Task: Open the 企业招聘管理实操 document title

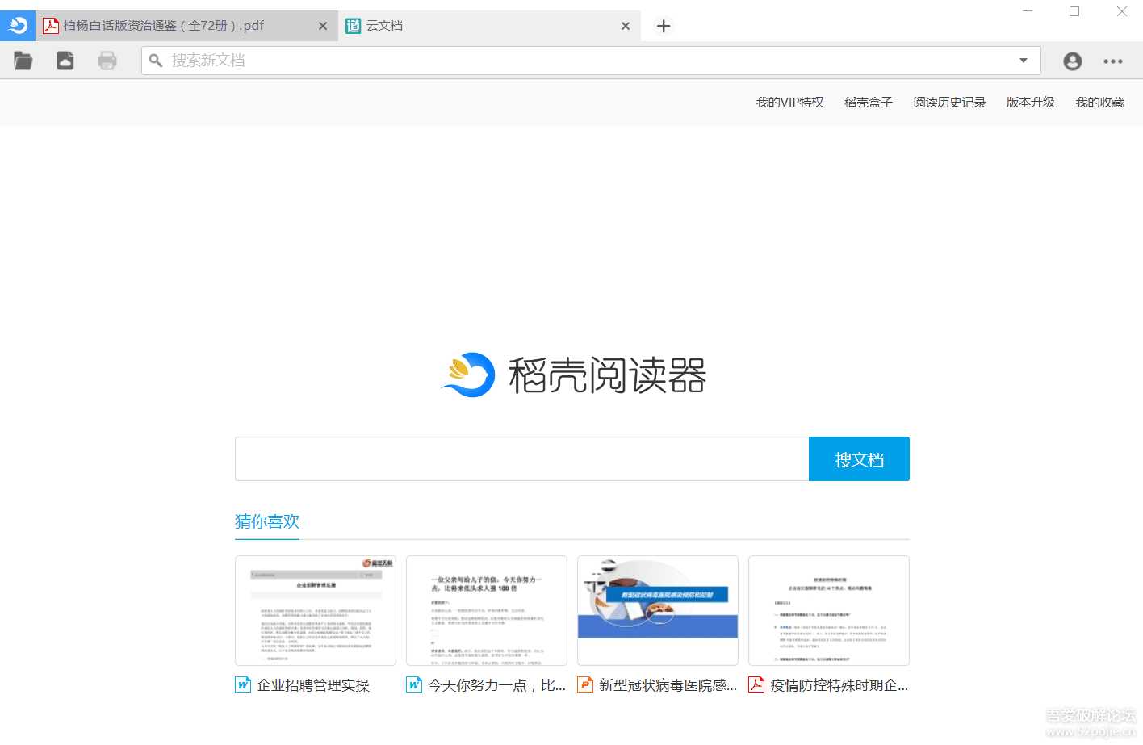Action: coord(312,685)
